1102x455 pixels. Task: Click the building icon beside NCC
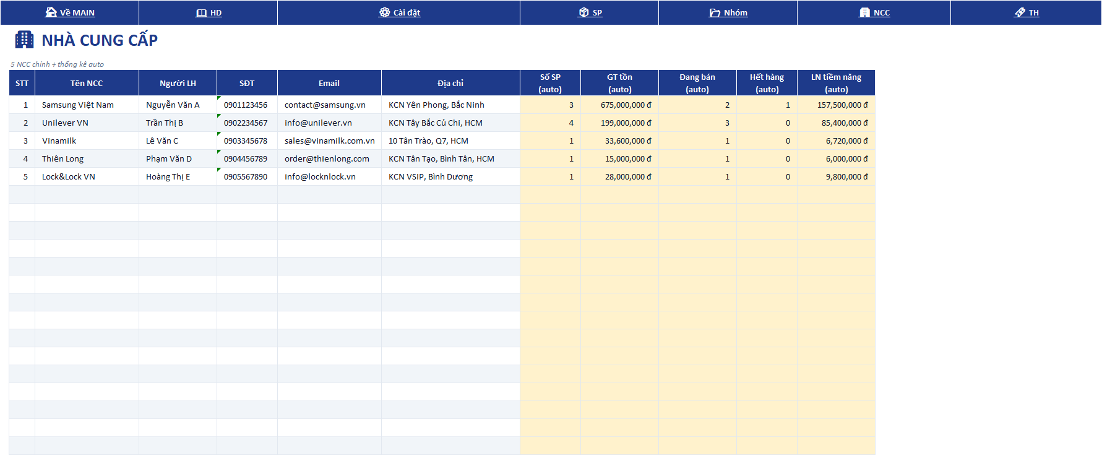(864, 12)
